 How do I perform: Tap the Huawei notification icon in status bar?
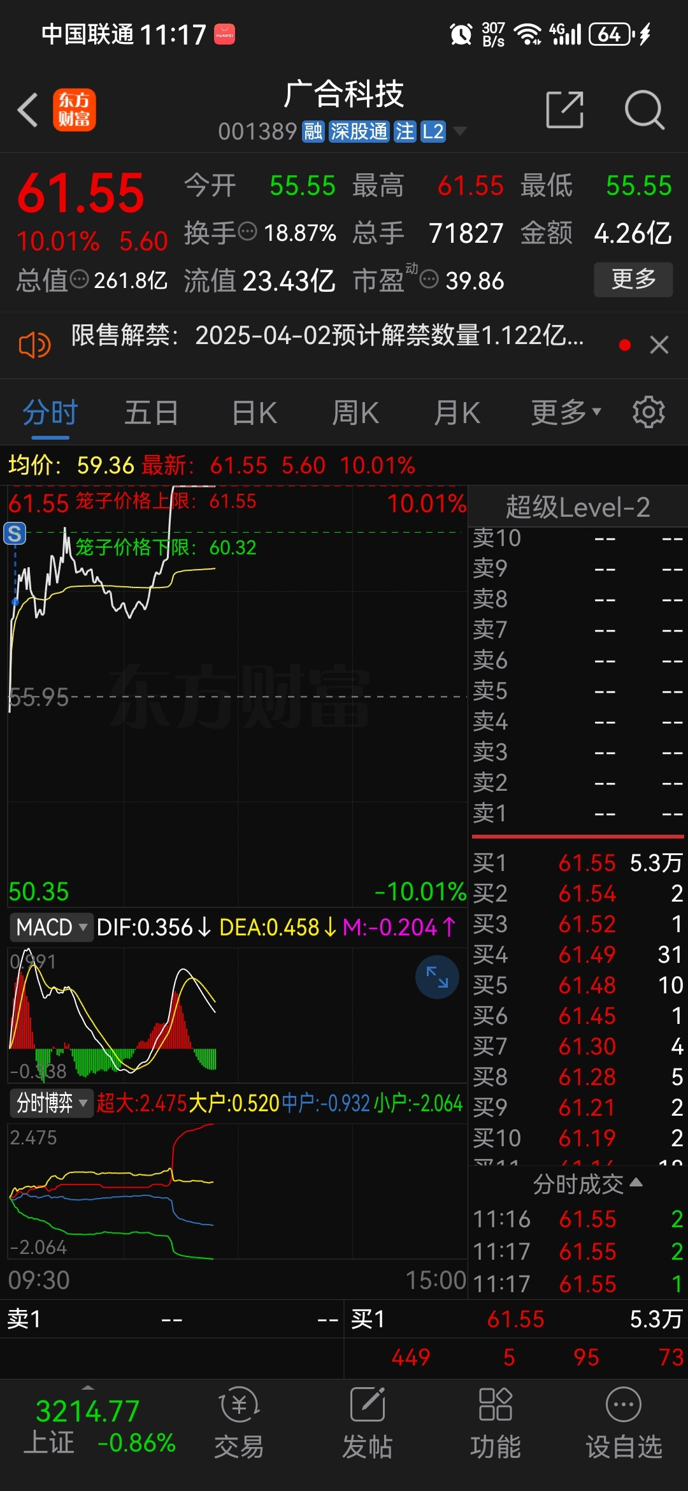pos(224,34)
